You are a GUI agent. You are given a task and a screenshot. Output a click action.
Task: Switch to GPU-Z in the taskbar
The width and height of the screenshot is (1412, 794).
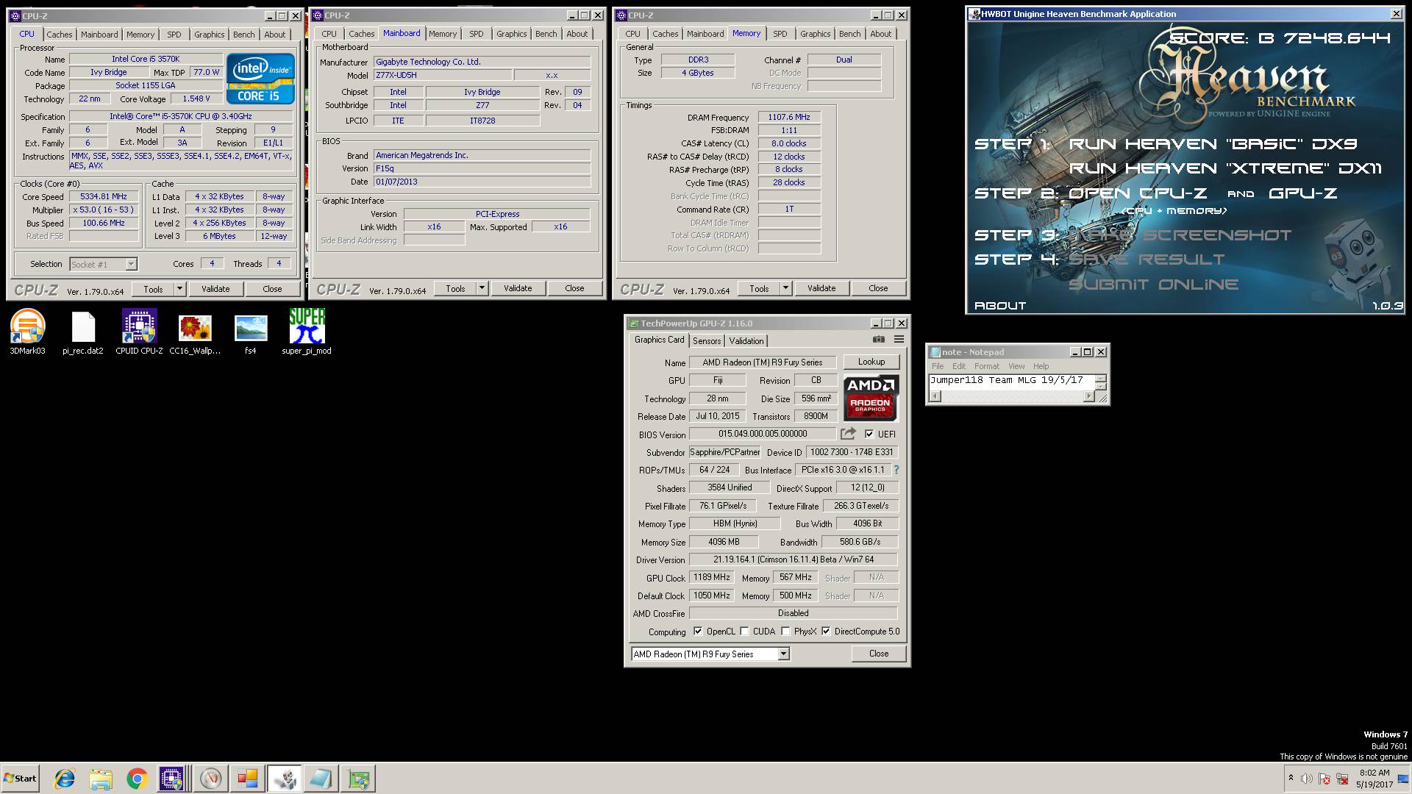click(x=358, y=779)
